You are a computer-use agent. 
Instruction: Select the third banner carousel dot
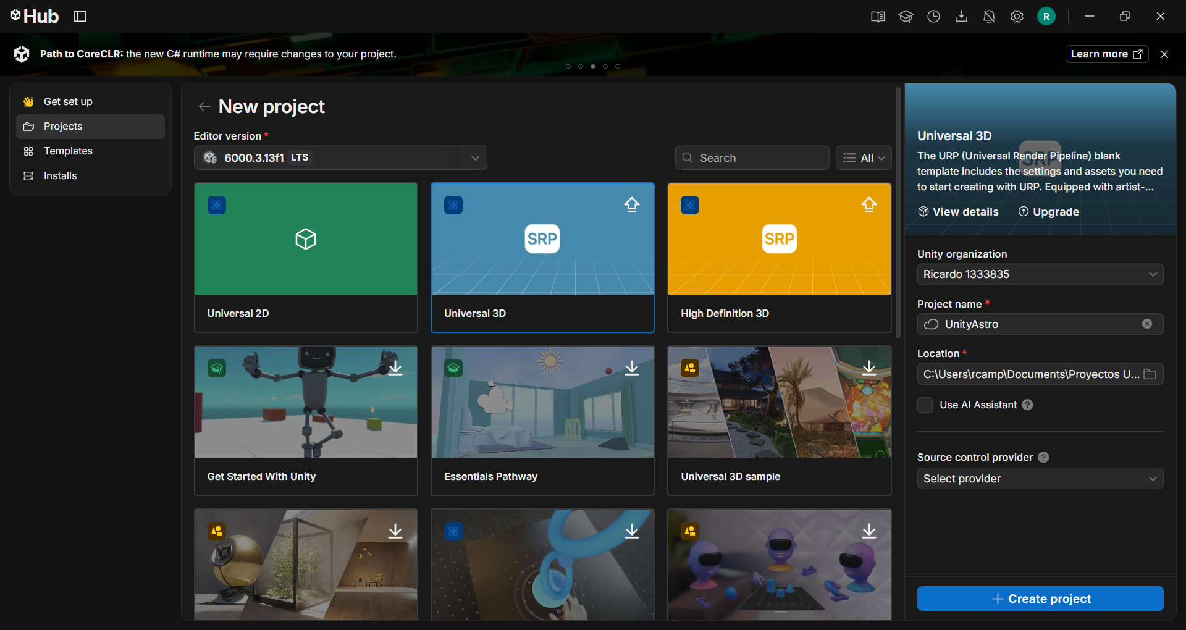593,66
